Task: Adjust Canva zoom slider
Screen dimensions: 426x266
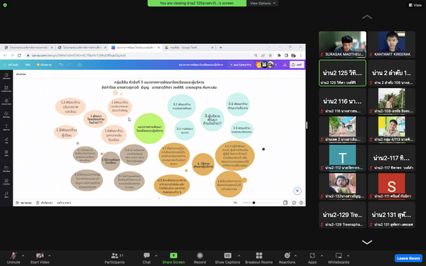Action: 261,203
